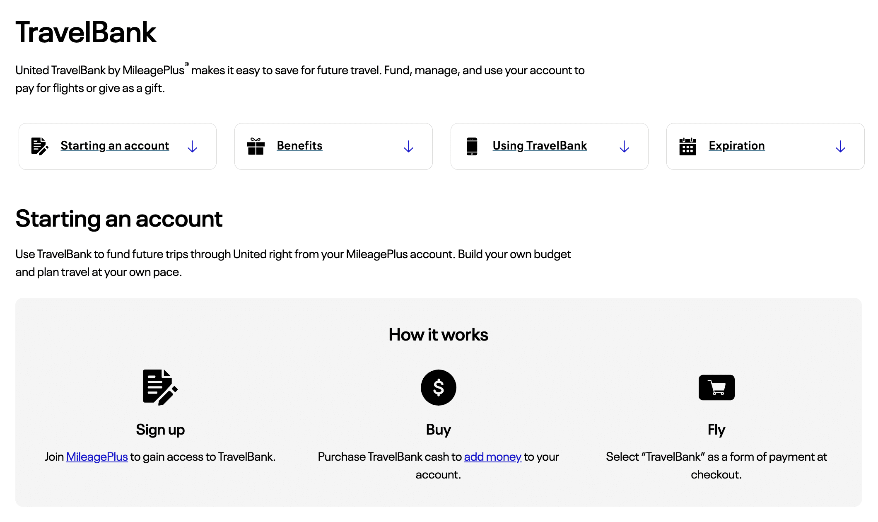Viewport: 878px width, 522px height.
Task: Click the document-pencil icon beside Starting an account
Action: coord(40,146)
